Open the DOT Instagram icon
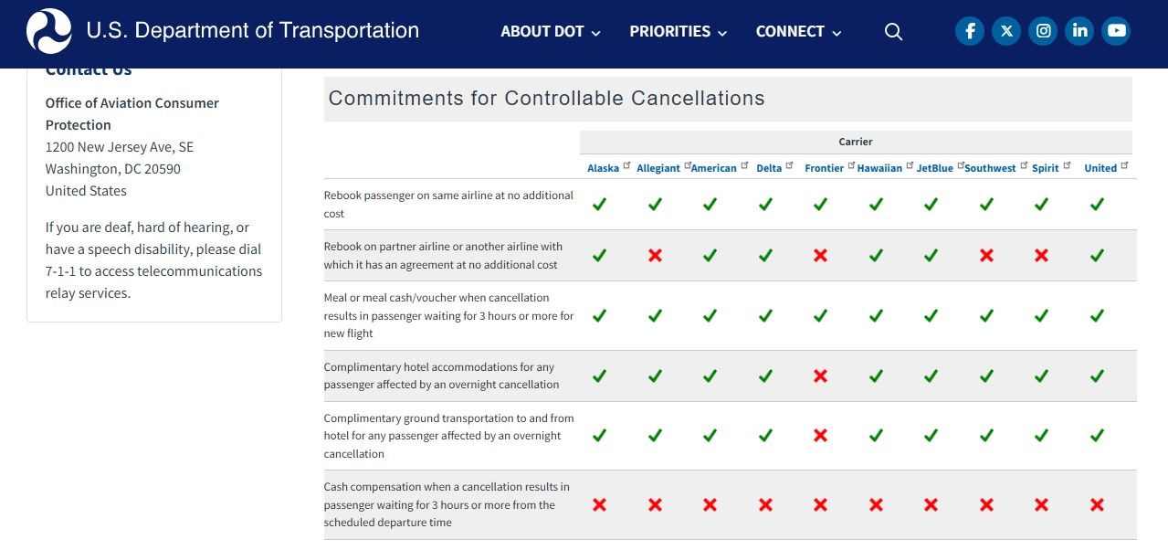The height and width of the screenshot is (550, 1168). (1043, 31)
